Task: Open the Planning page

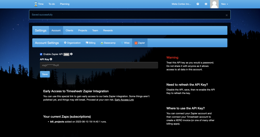Action: 65,4
